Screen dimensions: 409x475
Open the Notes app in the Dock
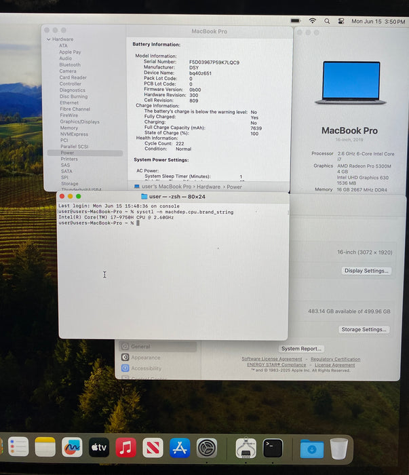tap(45, 446)
